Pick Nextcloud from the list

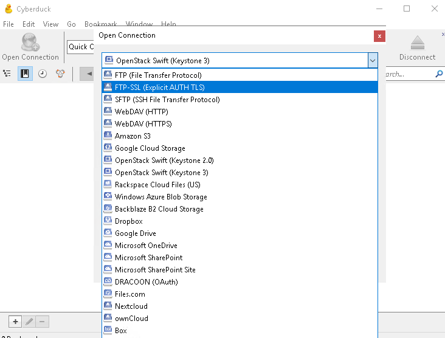(x=240, y=306)
